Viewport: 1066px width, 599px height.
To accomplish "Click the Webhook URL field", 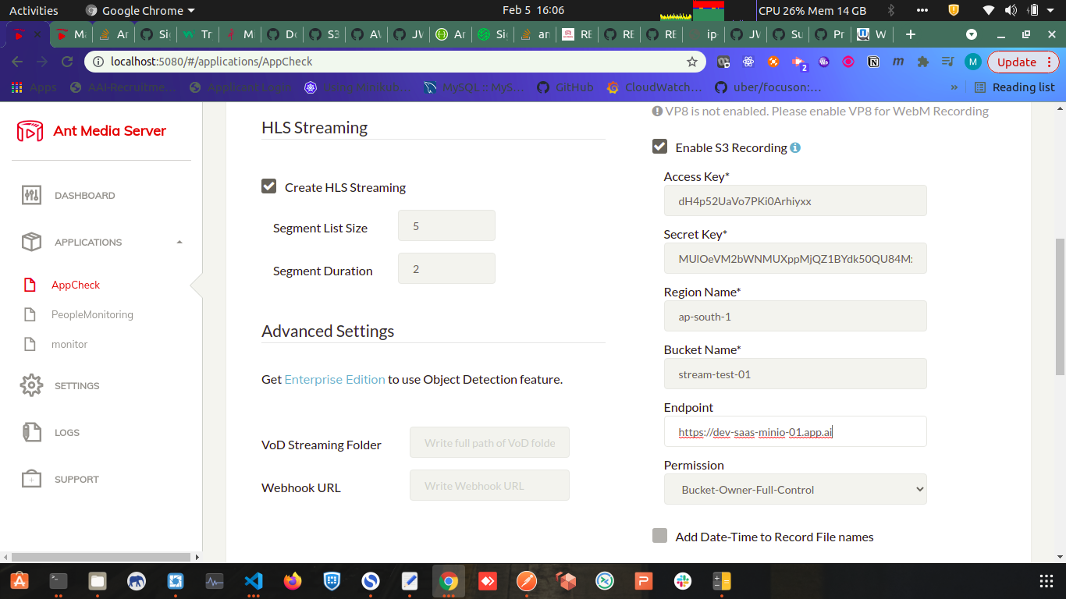I will [x=489, y=485].
